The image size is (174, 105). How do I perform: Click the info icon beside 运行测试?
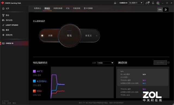click(x=169, y=62)
